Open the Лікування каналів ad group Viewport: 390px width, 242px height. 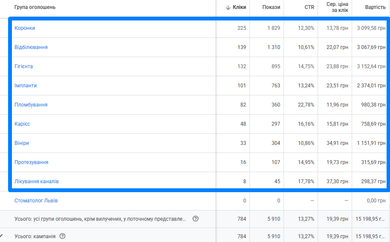[x=37, y=181]
